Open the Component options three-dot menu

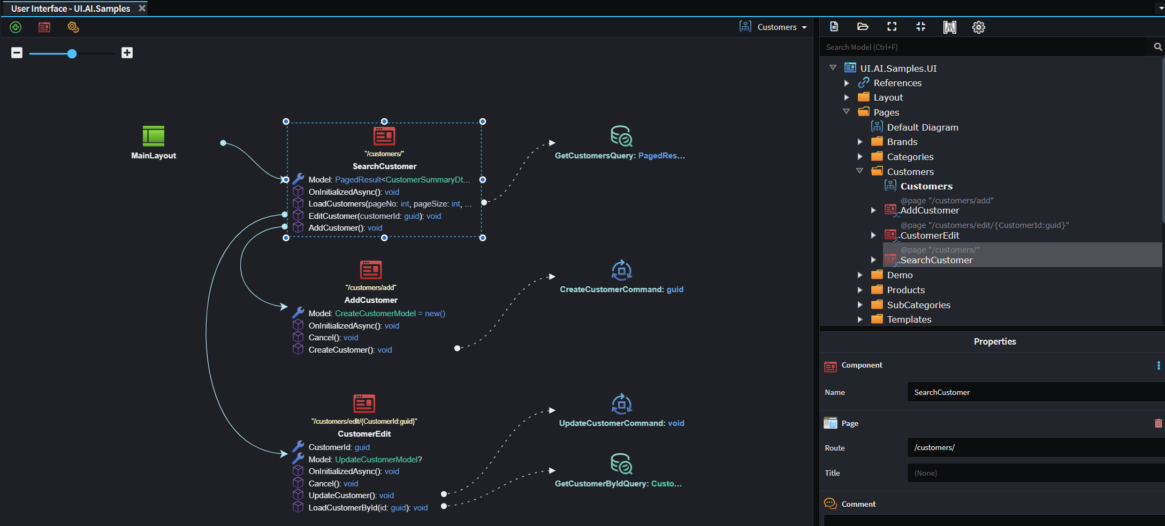tap(1158, 365)
